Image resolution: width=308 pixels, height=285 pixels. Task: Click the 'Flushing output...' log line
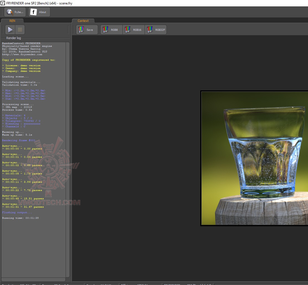coord(17,212)
